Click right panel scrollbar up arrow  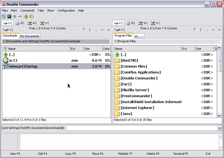coord(219,48)
